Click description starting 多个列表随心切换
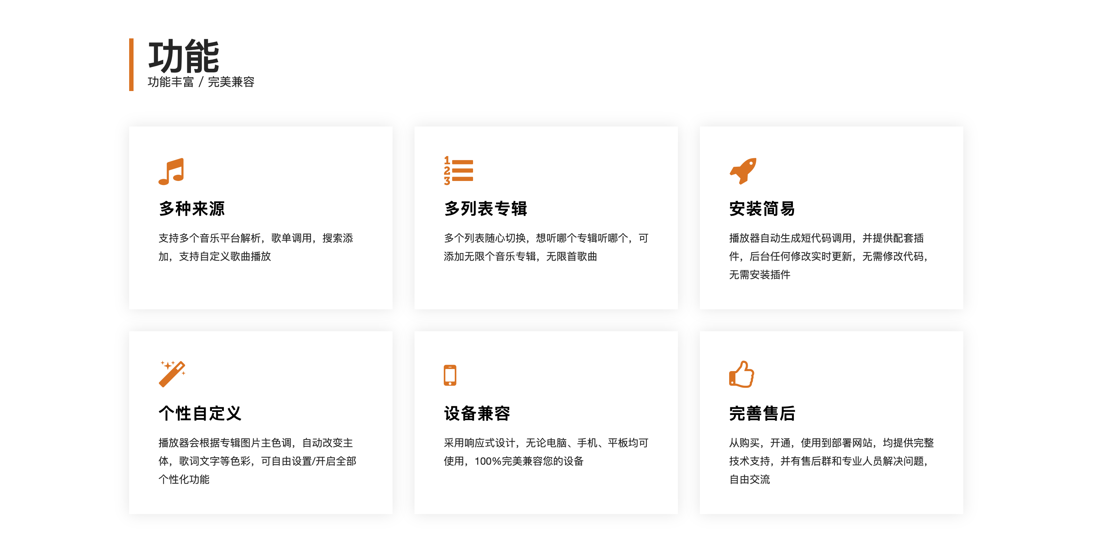The width and height of the screenshot is (1110, 555). [546, 247]
